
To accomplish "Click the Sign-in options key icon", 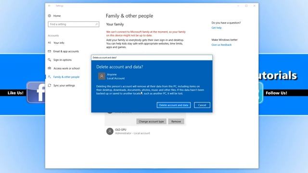I will (x=50, y=60).
